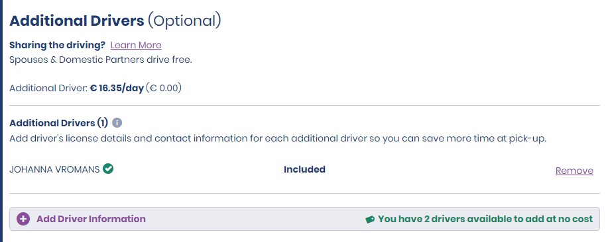The image size is (606, 242).
Task: Click the green tag icon
Action: coord(370,220)
